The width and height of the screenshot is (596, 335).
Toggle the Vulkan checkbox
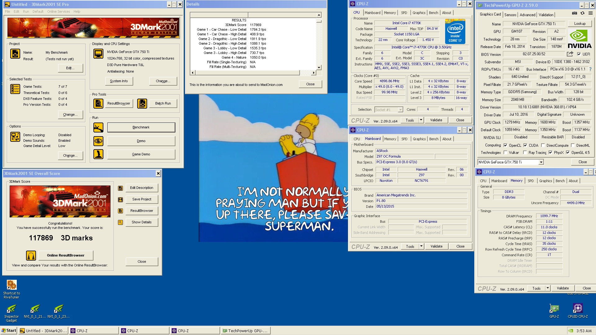point(505,152)
